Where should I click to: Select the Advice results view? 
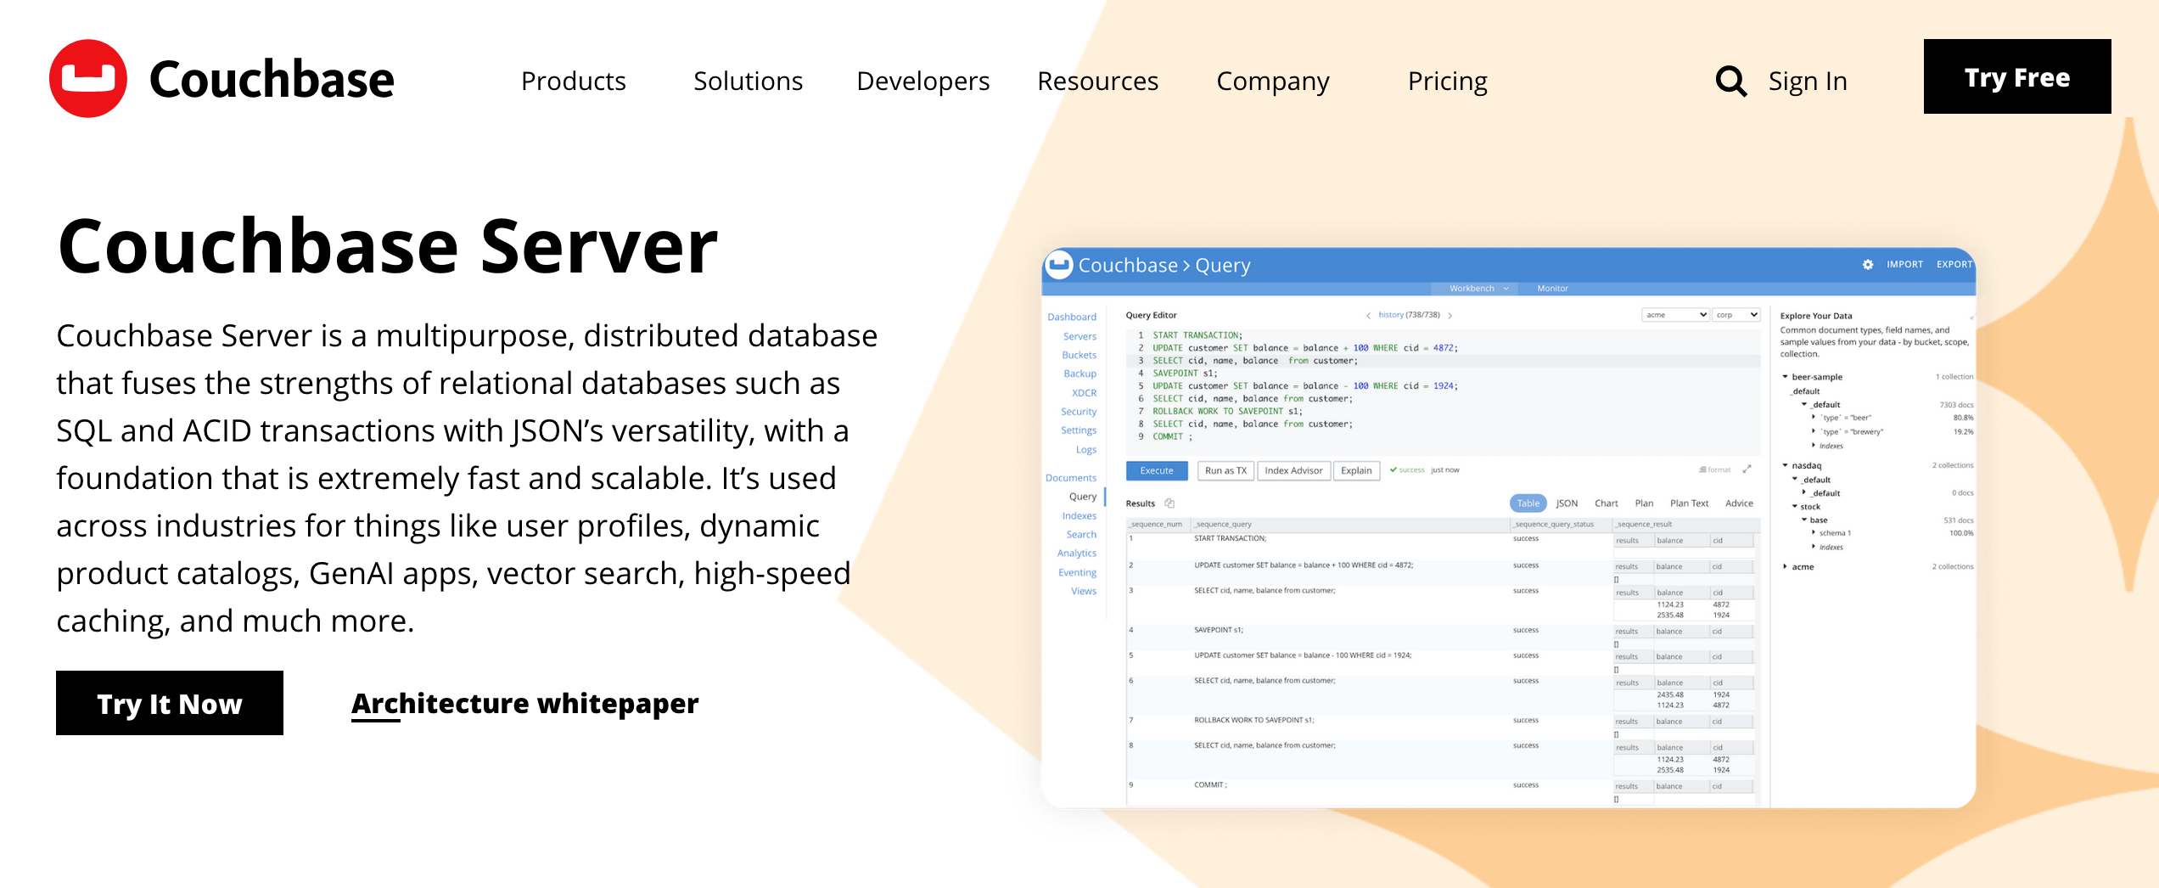click(1739, 503)
